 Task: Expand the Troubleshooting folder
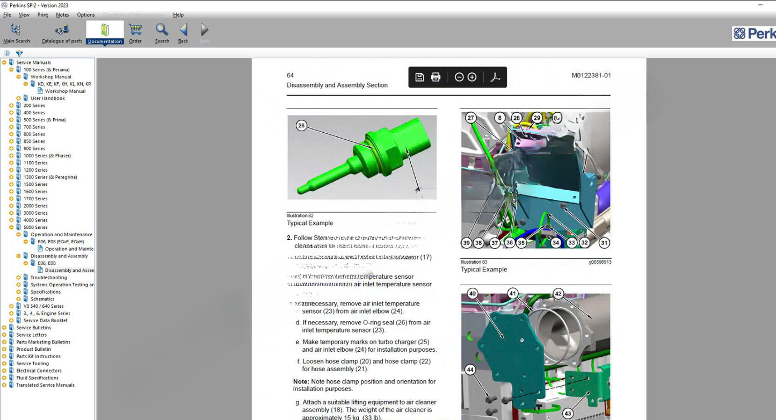[x=18, y=278]
